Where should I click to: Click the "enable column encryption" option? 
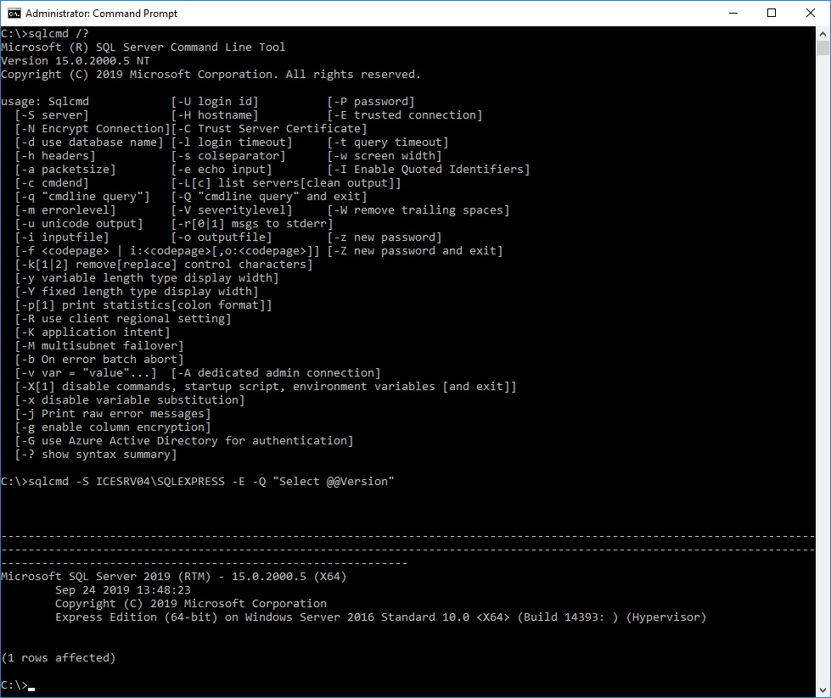(113, 427)
